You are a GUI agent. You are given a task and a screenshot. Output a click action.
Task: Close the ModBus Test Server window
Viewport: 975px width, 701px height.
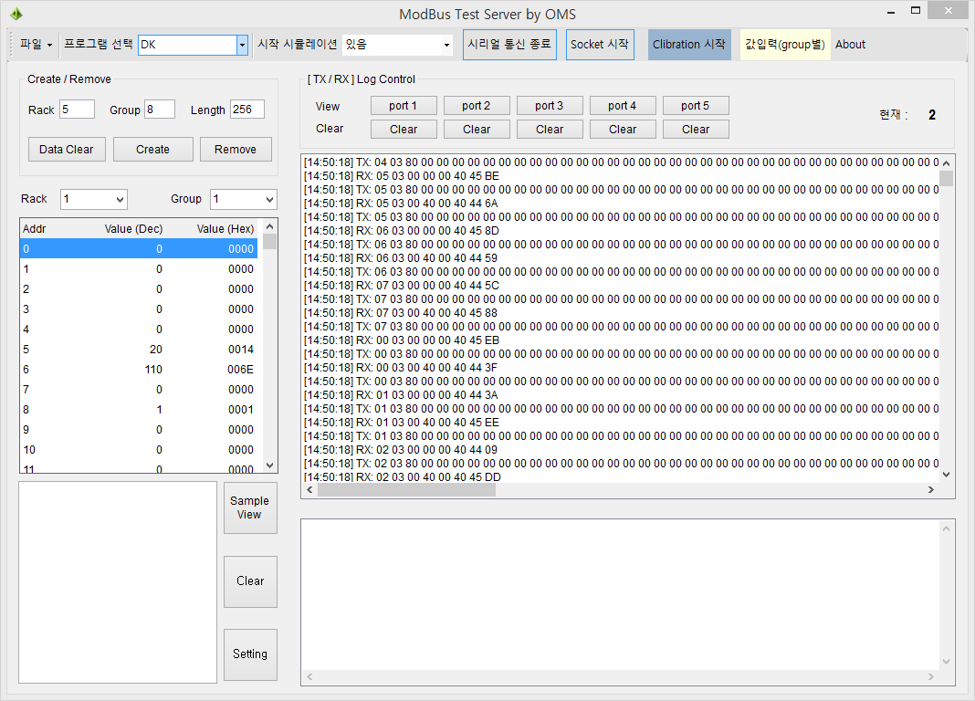coord(948,11)
